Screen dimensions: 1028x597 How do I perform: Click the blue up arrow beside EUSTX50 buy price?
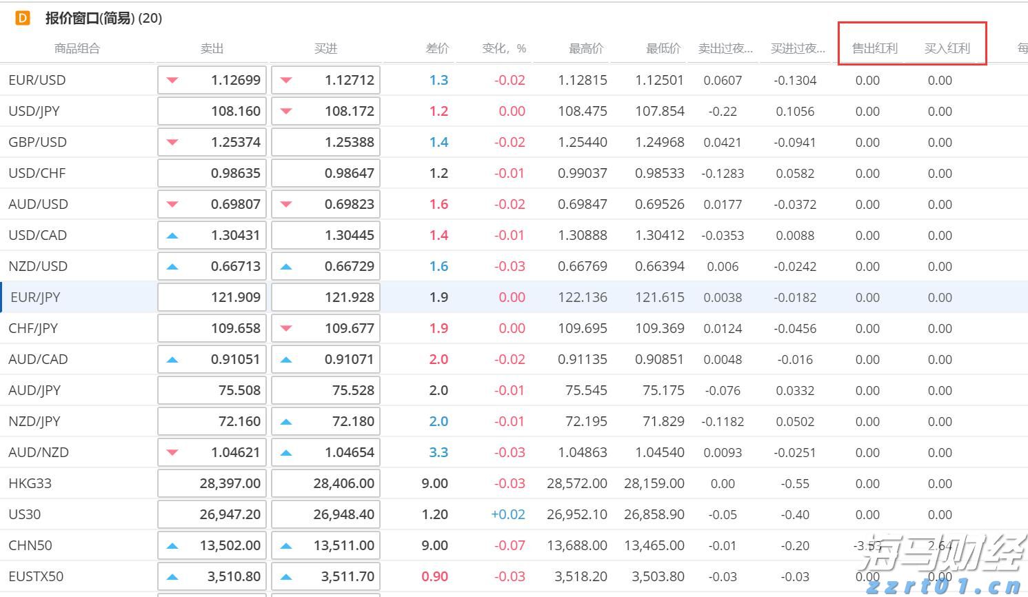coord(287,576)
